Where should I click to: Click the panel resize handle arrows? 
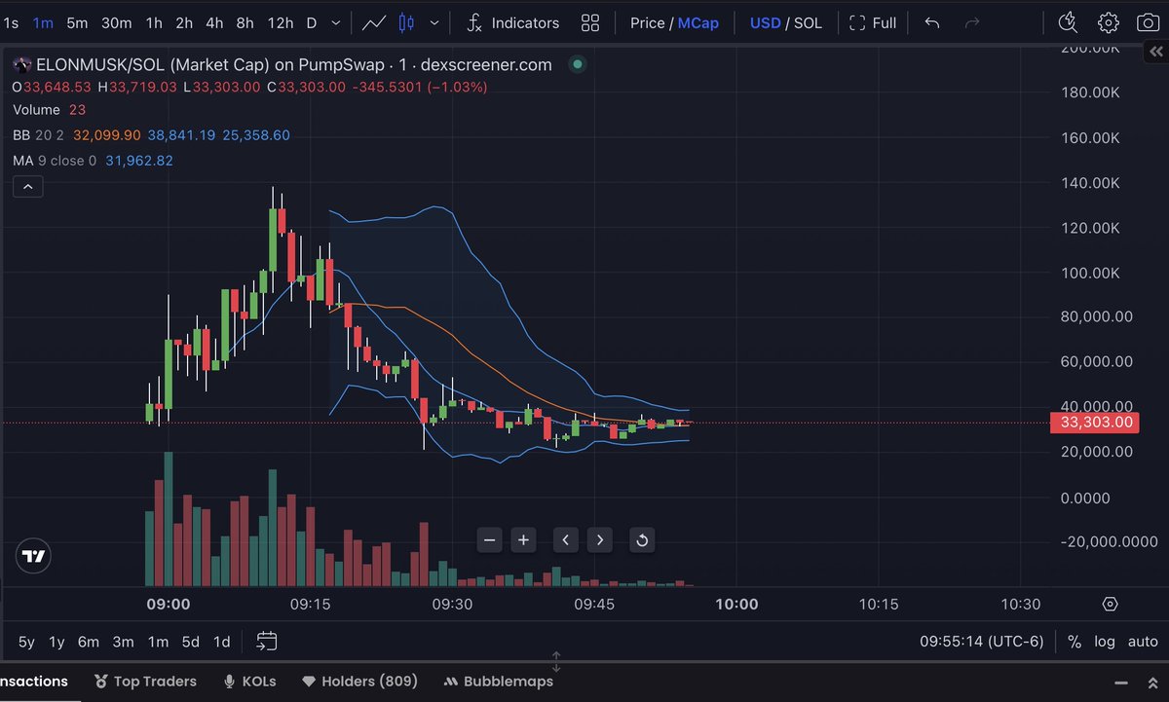point(556,662)
